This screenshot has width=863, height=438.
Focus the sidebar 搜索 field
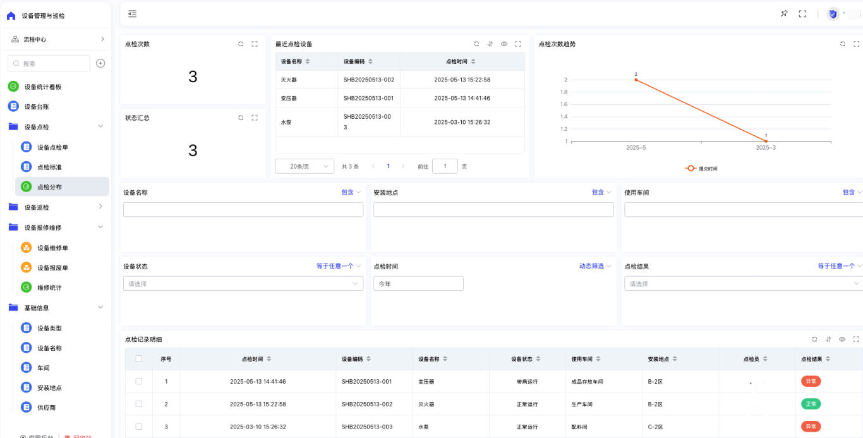(49, 63)
